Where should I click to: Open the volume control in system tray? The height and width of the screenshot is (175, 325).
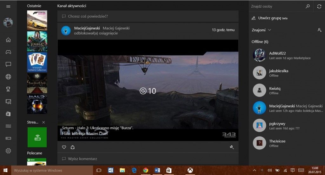coord(270,170)
